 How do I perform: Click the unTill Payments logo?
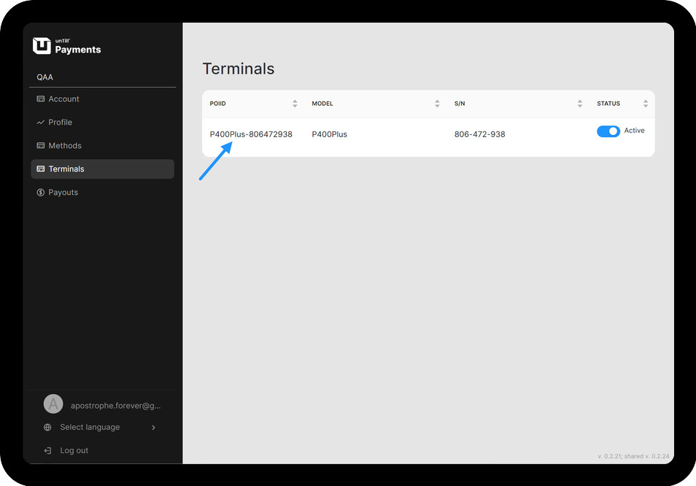pos(67,46)
